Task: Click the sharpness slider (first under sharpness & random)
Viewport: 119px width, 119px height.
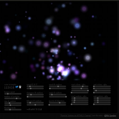Action: point(35,95)
